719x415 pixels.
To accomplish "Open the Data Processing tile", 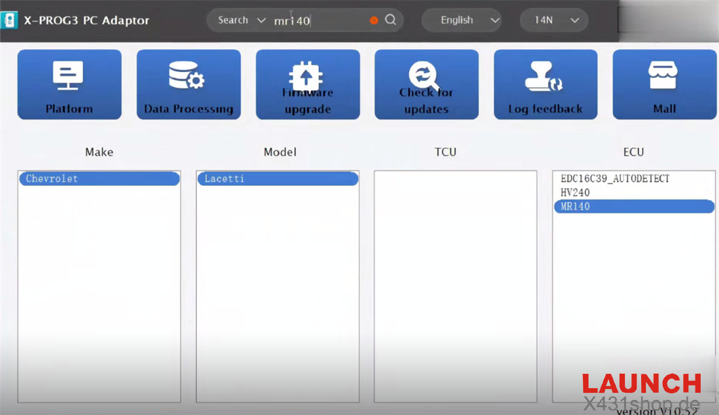I will point(188,84).
